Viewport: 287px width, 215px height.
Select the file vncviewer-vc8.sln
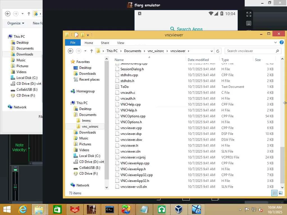134,187
